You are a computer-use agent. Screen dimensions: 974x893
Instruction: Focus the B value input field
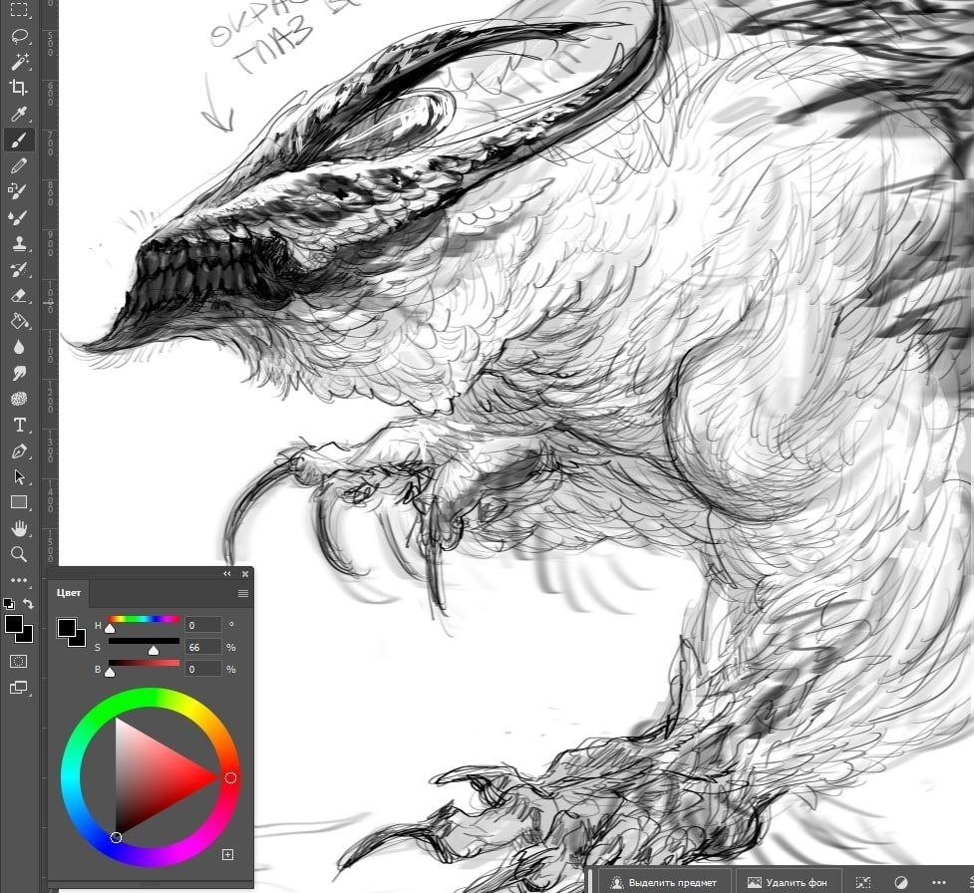[202, 669]
